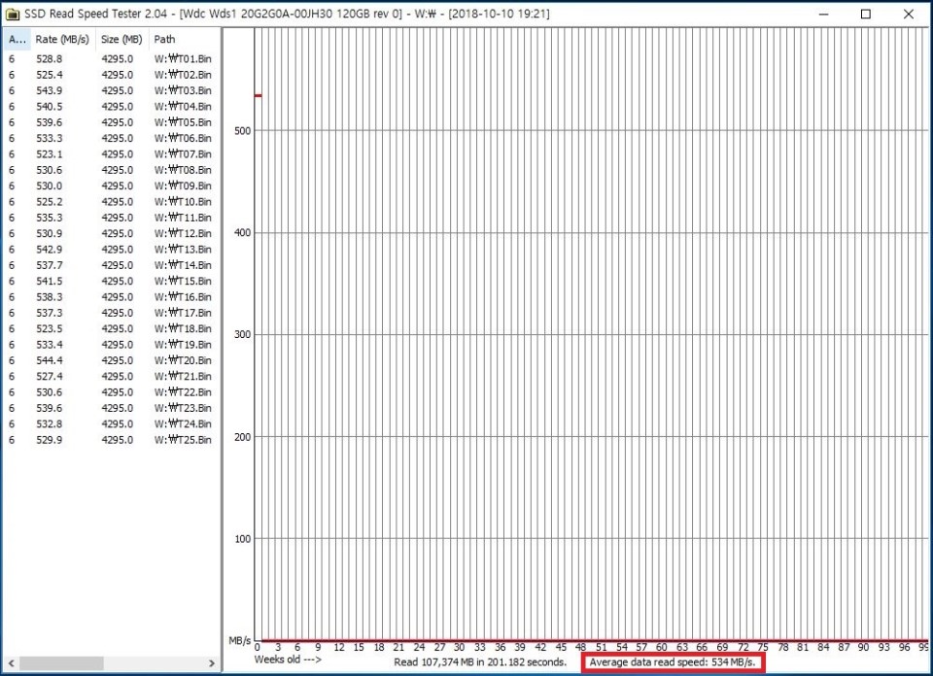Select the row for W:₩T19.Bin
Image resolution: width=933 pixels, height=676 pixels.
click(111, 345)
